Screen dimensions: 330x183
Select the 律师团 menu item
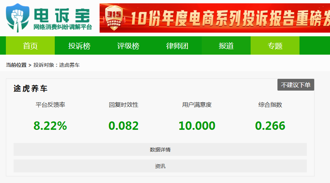pyautogui.click(x=177, y=45)
